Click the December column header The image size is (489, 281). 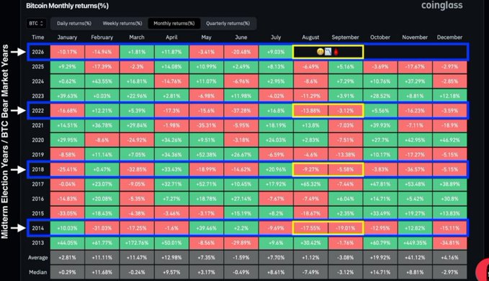(449, 37)
